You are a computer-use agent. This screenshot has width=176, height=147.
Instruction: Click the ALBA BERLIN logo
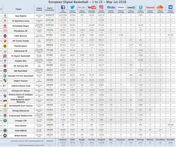(x=5, y=131)
